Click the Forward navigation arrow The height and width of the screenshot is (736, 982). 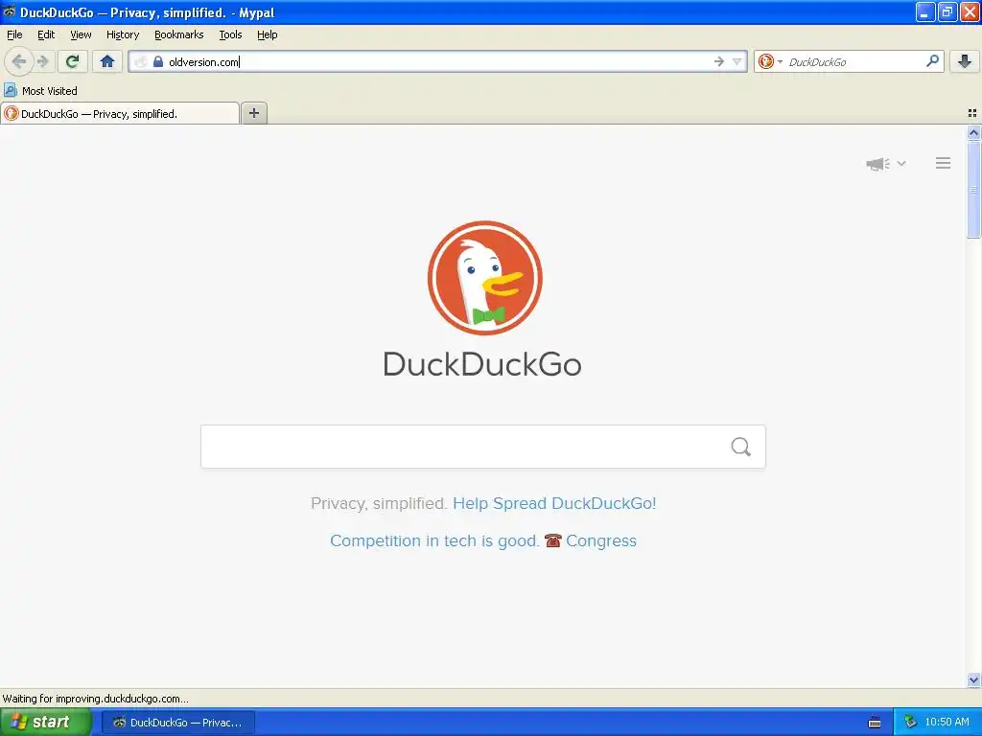click(42, 61)
